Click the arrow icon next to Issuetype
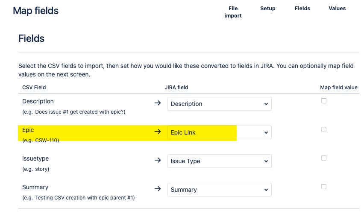This screenshot has width=361, height=217. coord(158,160)
